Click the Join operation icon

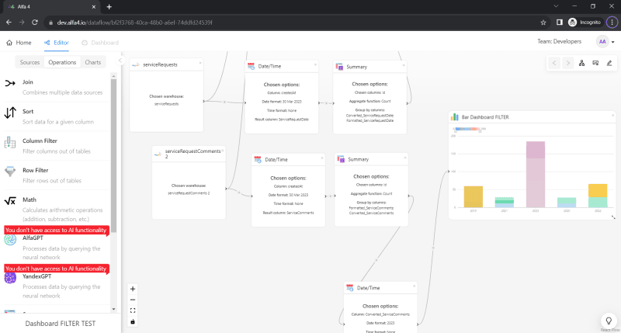pyautogui.click(x=10, y=83)
